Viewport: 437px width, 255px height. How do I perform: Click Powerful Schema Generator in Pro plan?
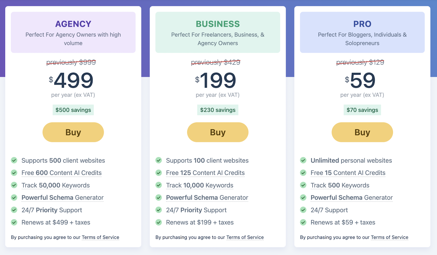click(x=352, y=198)
